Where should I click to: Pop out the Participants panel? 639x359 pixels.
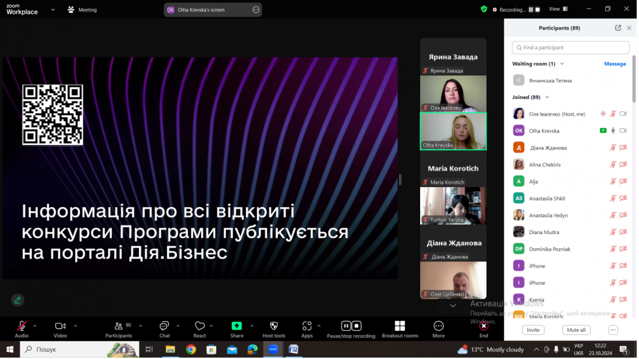618,28
